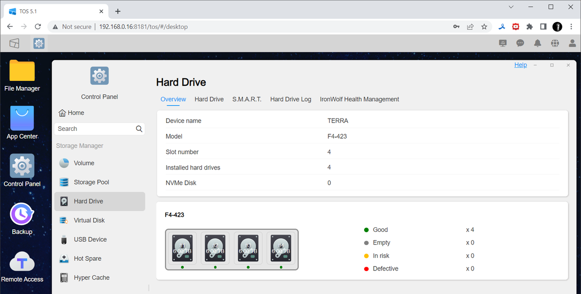Click the Help link
The width and height of the screenshot is (581, 294).
point(520,65)
